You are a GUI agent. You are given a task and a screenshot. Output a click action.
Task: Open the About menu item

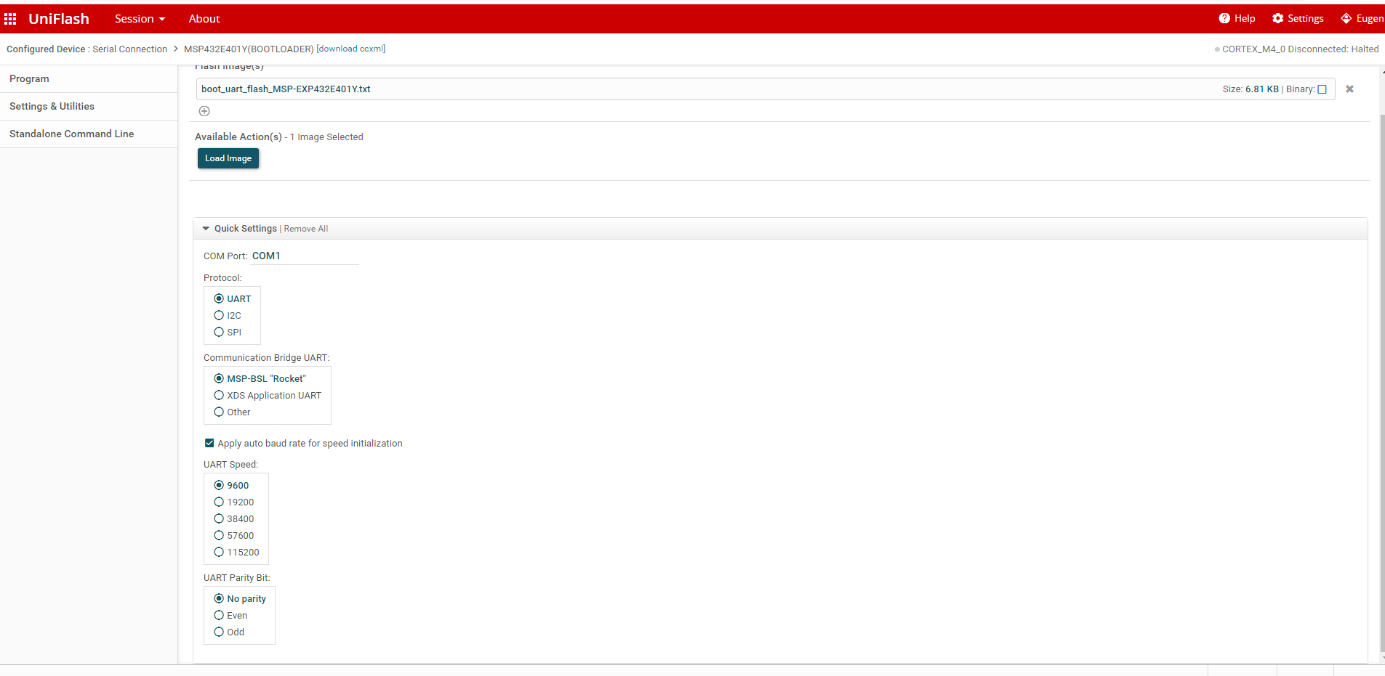(x=204, y=19)
